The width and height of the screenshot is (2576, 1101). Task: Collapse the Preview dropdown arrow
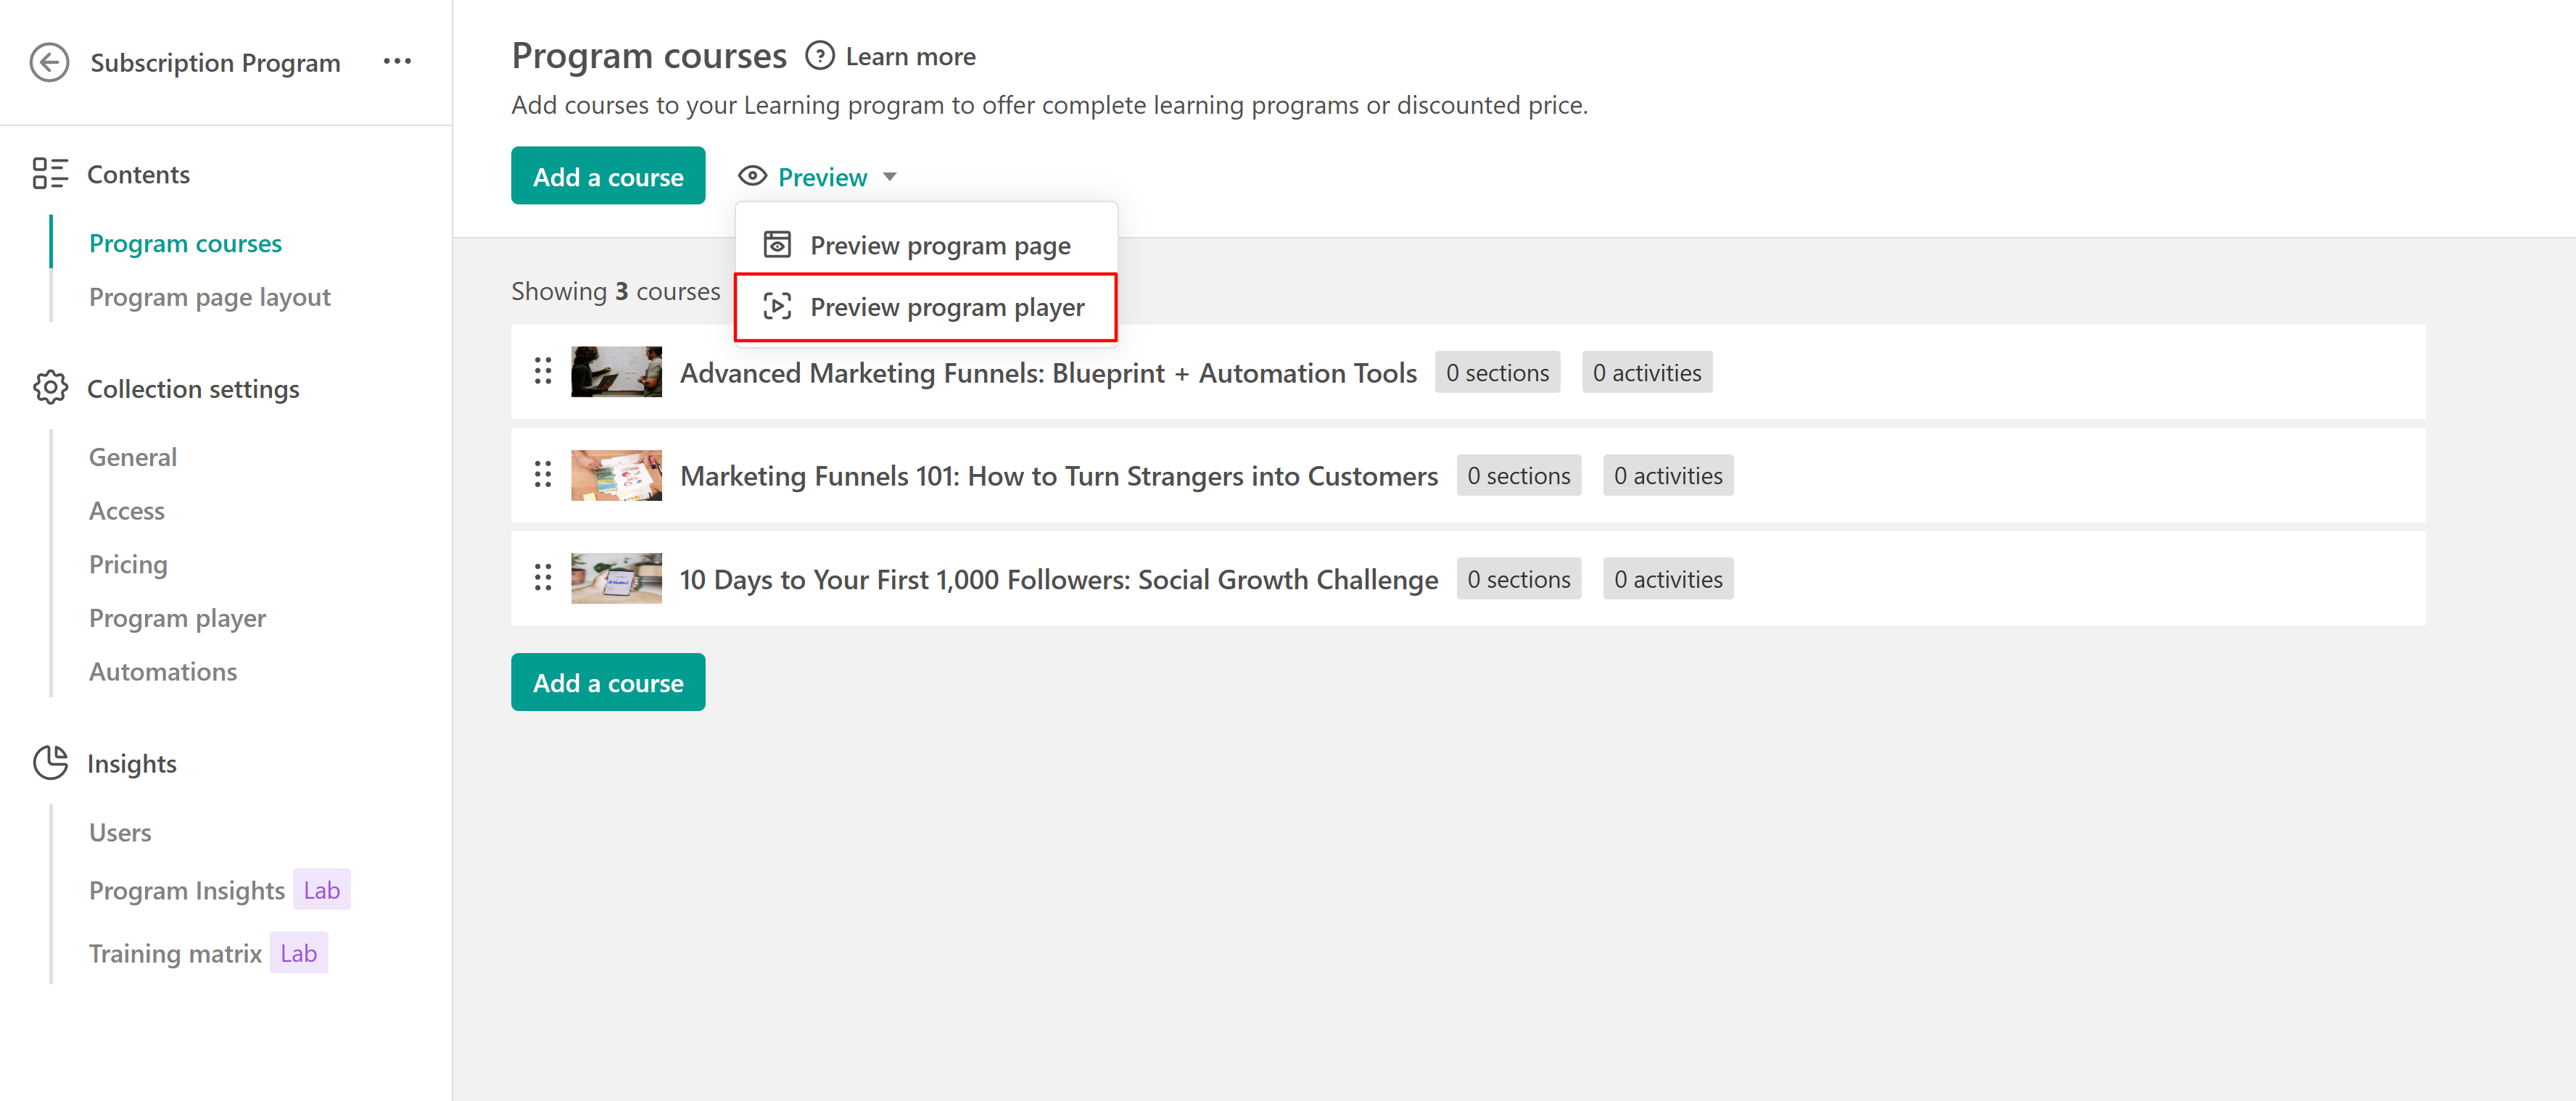tap(889, 177)
